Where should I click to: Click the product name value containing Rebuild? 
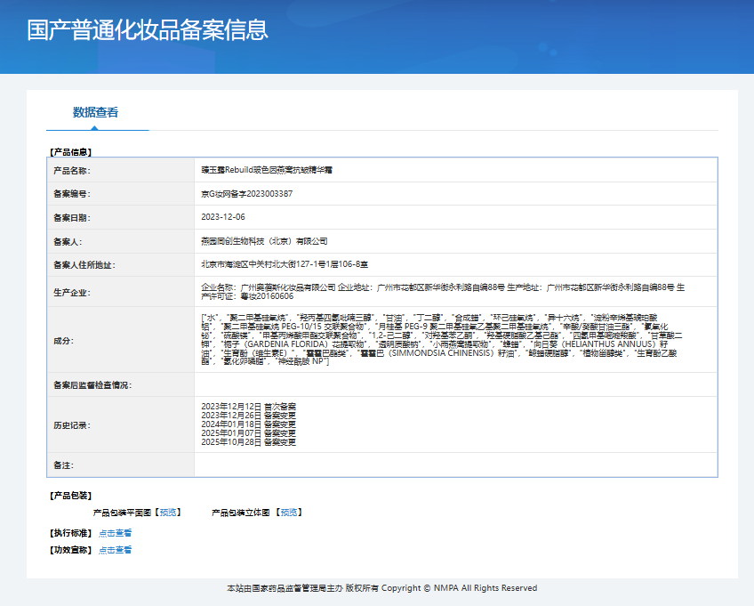[x=267, y=169]
